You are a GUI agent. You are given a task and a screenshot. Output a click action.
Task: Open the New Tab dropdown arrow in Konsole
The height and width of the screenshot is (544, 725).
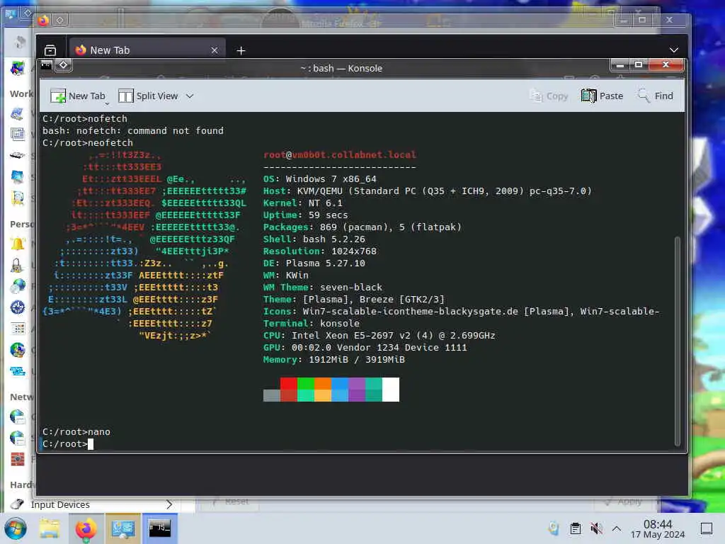pyautogui.click(x=107, y=103)
